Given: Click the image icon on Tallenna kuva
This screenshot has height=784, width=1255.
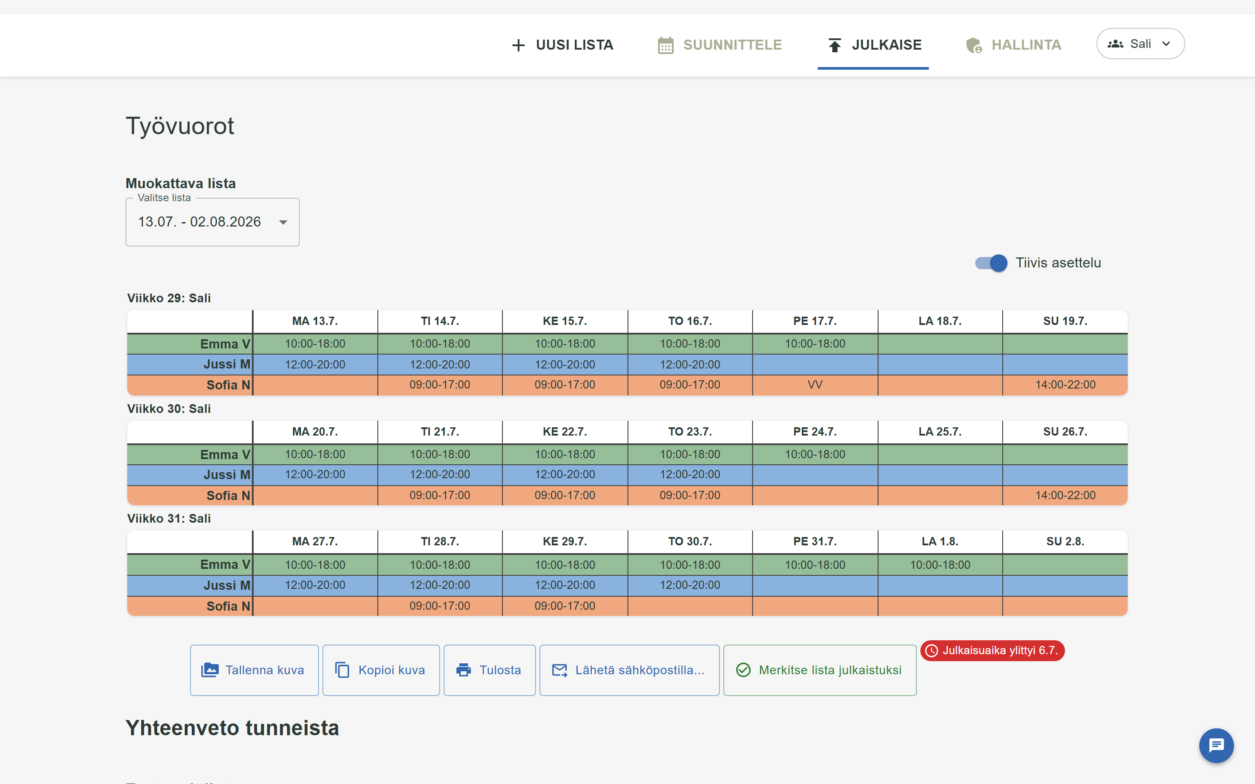Looking at the screenshot, I should coord(210,670).
